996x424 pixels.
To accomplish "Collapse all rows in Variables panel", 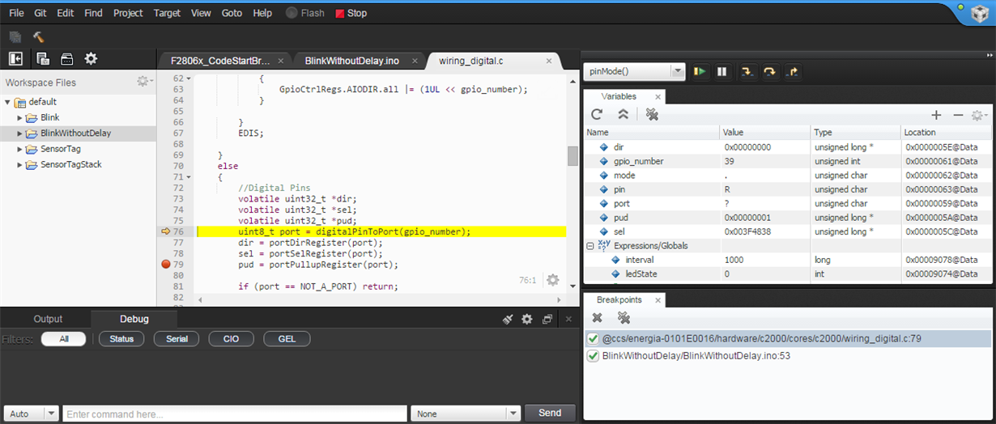I will point(623,115).
